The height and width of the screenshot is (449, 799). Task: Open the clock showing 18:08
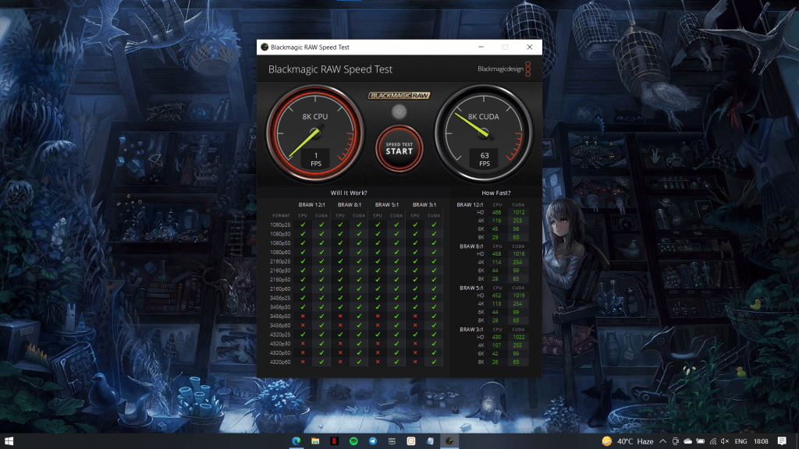click(761, 441)
